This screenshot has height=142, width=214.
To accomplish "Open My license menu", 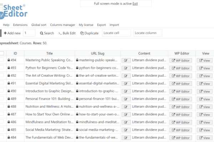I will (x=86, y=25).
